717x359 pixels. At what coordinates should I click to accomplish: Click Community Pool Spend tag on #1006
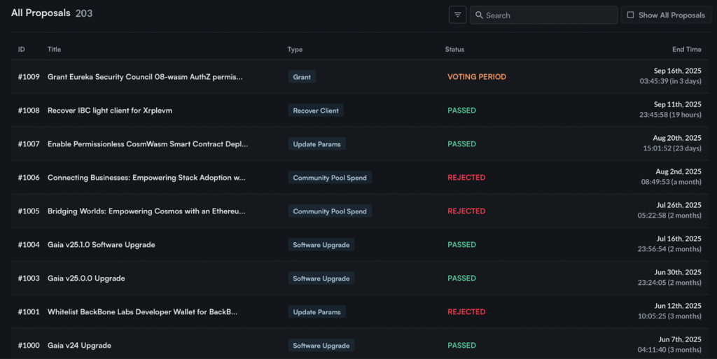pos(329,178)
